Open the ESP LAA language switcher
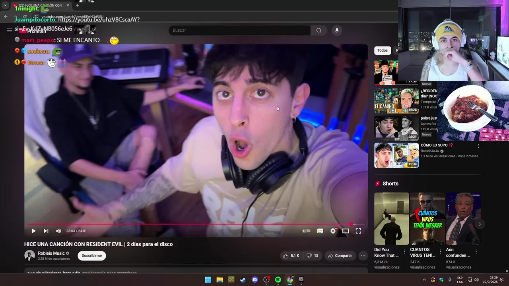This screenshot has height=286, width=509. pos(460,280)
